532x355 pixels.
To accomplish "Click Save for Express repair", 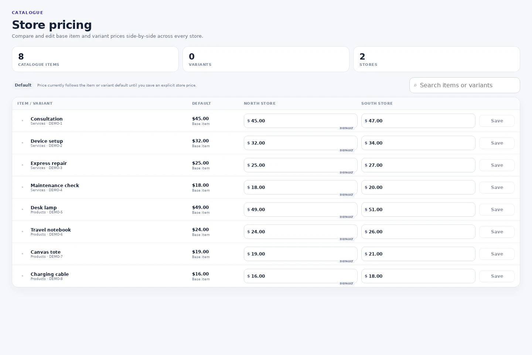I will (497, 165).
